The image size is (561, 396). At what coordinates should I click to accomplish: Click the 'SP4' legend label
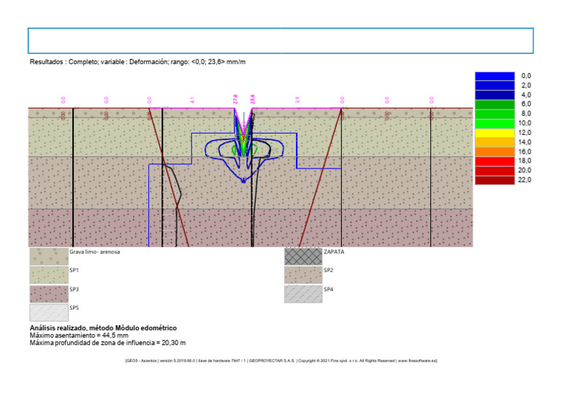coord(329,290)
